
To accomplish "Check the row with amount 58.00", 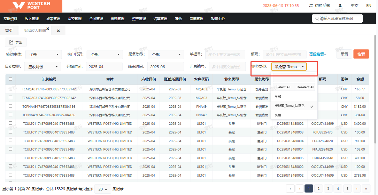I will coord(10,97).
